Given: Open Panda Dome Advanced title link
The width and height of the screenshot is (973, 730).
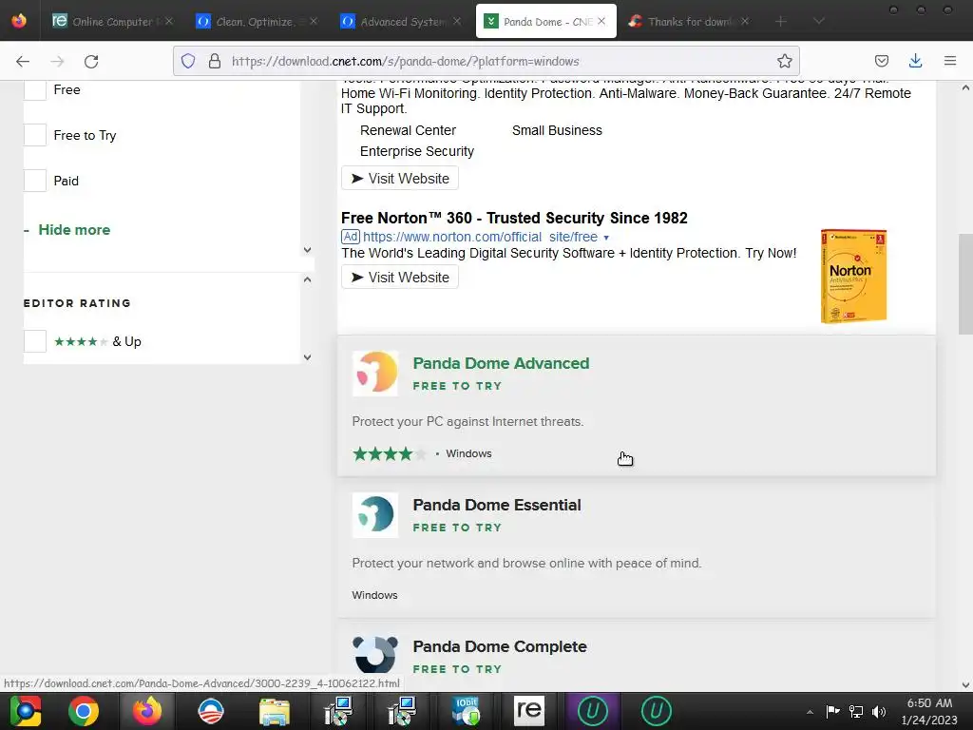Looking at the screenshot, I should [501, 363].
